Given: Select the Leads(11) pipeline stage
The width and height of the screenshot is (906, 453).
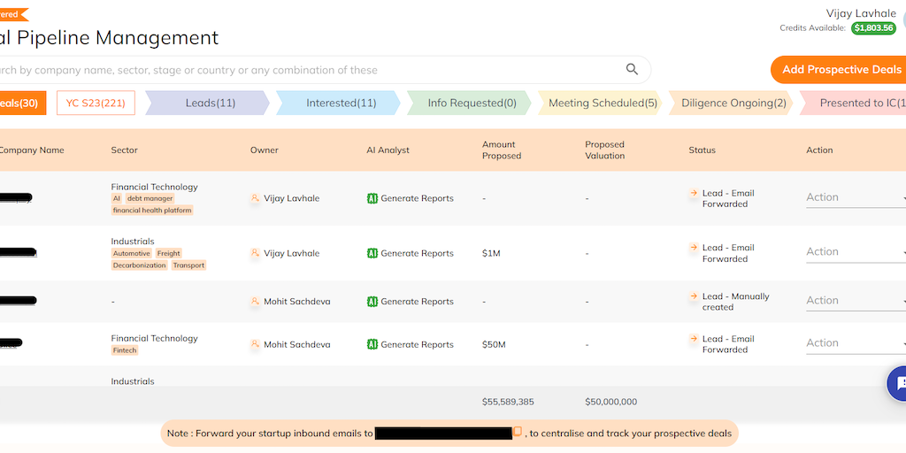Looking at the screenshot, I should pos(210,103).
